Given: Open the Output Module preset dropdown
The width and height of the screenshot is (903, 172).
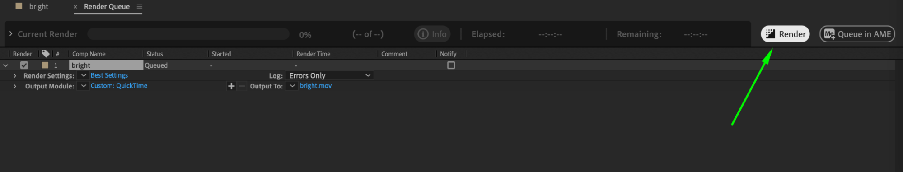Looking at the screenshot, I should click(83, 86).
